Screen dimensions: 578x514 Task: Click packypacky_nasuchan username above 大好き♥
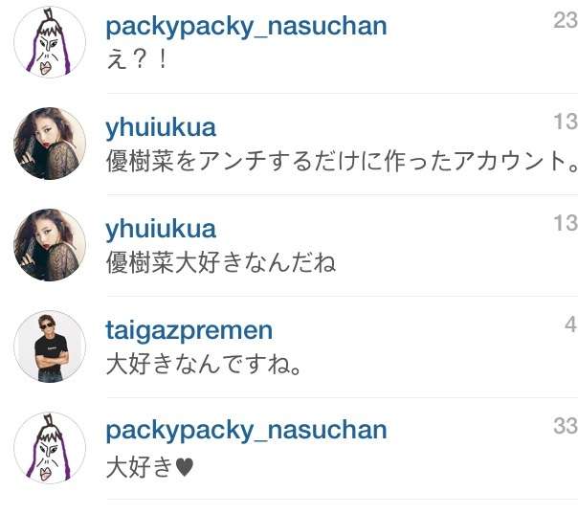246,431
